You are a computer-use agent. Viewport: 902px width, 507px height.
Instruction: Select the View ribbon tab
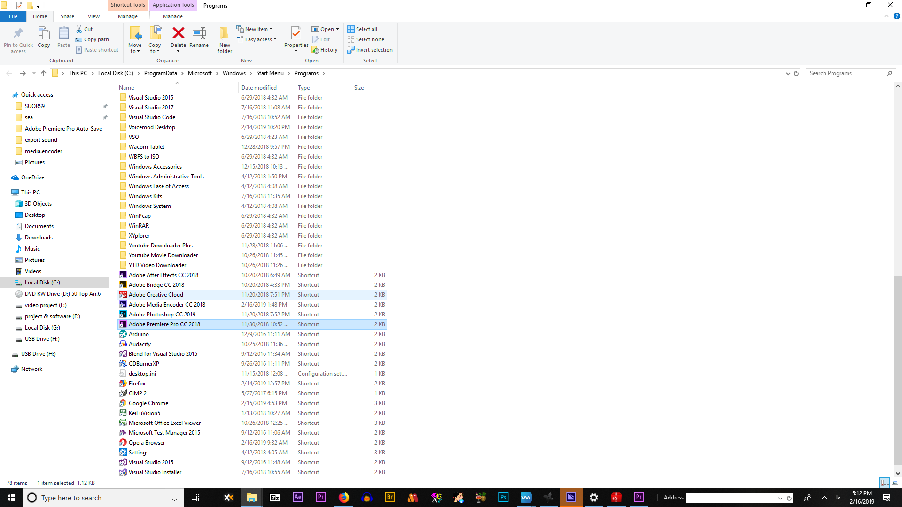point(93,17)
